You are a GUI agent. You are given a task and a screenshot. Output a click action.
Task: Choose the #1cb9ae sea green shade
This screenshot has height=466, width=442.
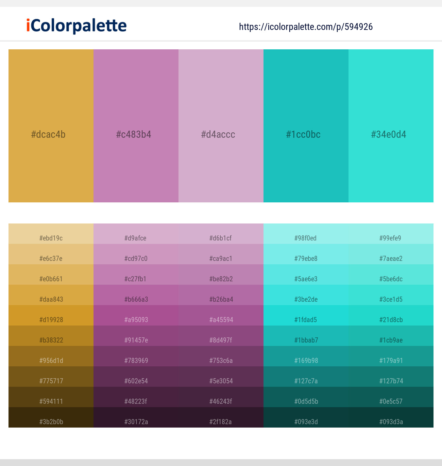pyautogui.click(x=391, y=336)
